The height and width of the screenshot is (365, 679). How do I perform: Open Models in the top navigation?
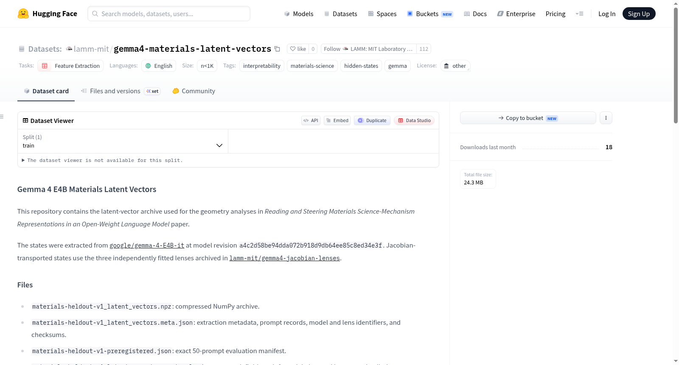pyautogui.click(x=299, y=14)
